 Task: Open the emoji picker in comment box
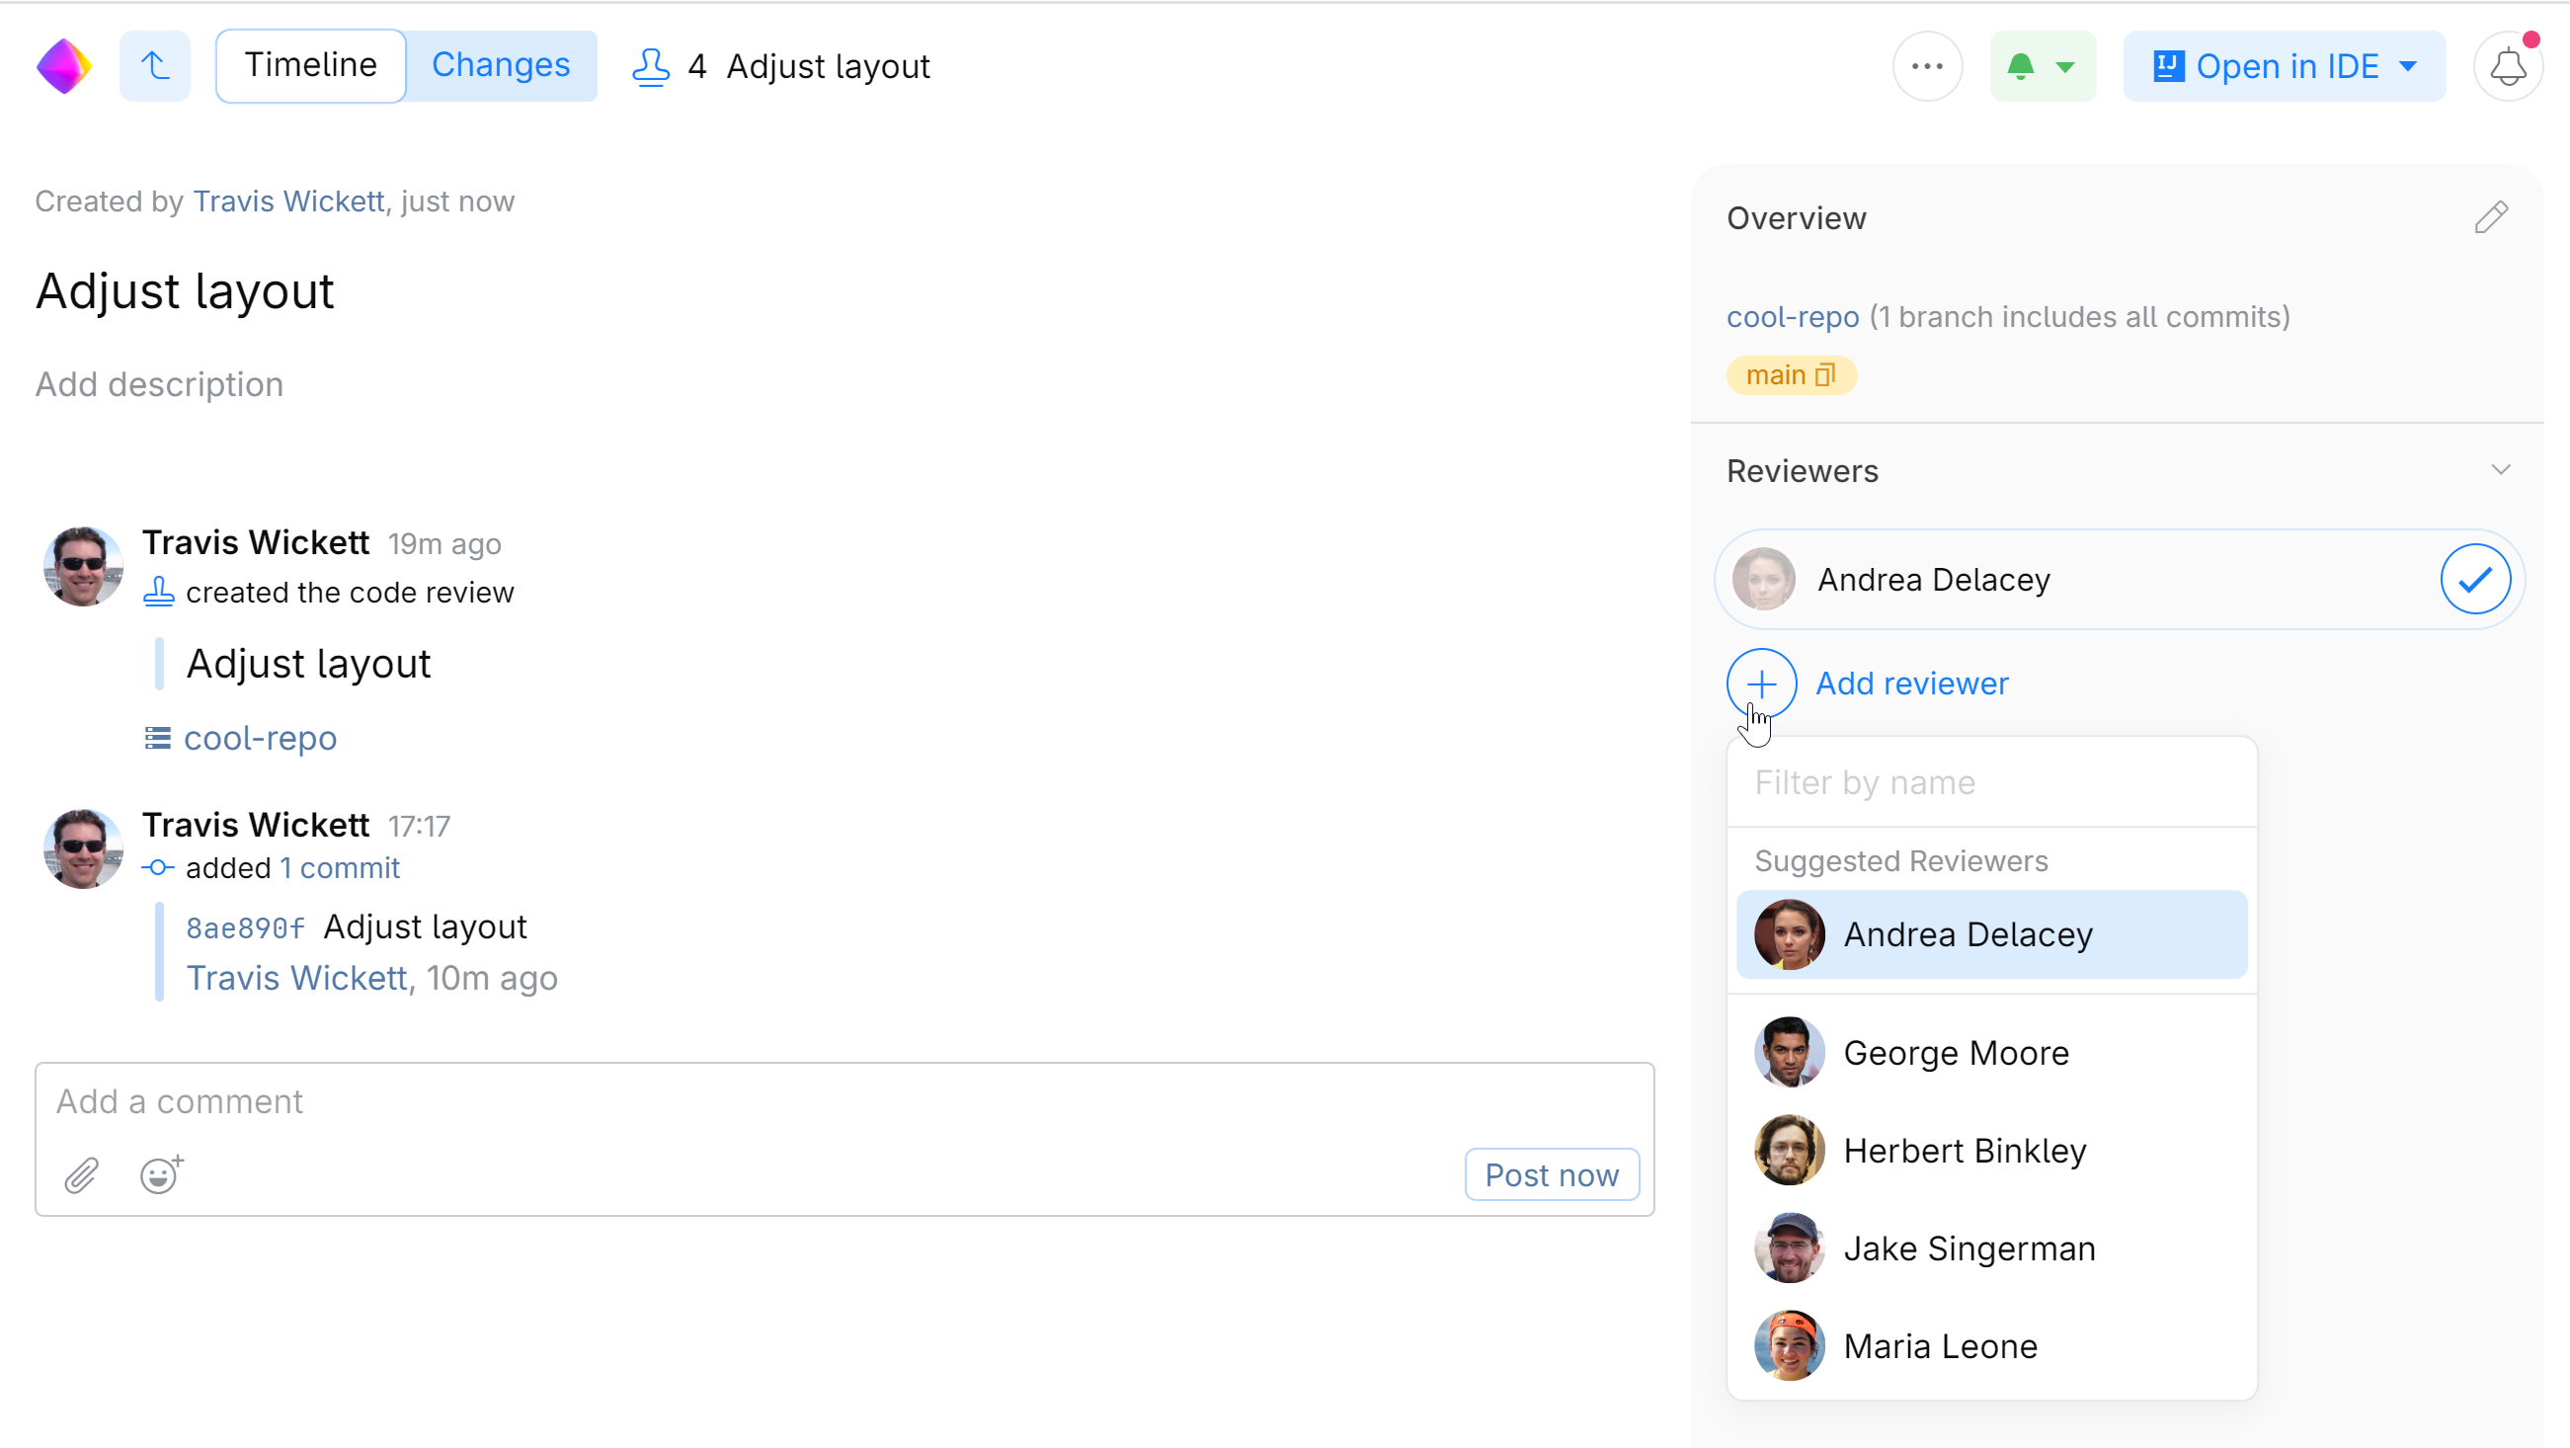point(161,1174)
